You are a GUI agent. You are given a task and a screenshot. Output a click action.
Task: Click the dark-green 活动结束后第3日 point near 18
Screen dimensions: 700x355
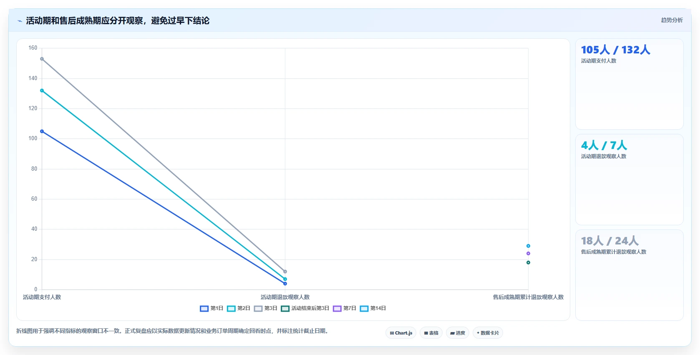528,262
